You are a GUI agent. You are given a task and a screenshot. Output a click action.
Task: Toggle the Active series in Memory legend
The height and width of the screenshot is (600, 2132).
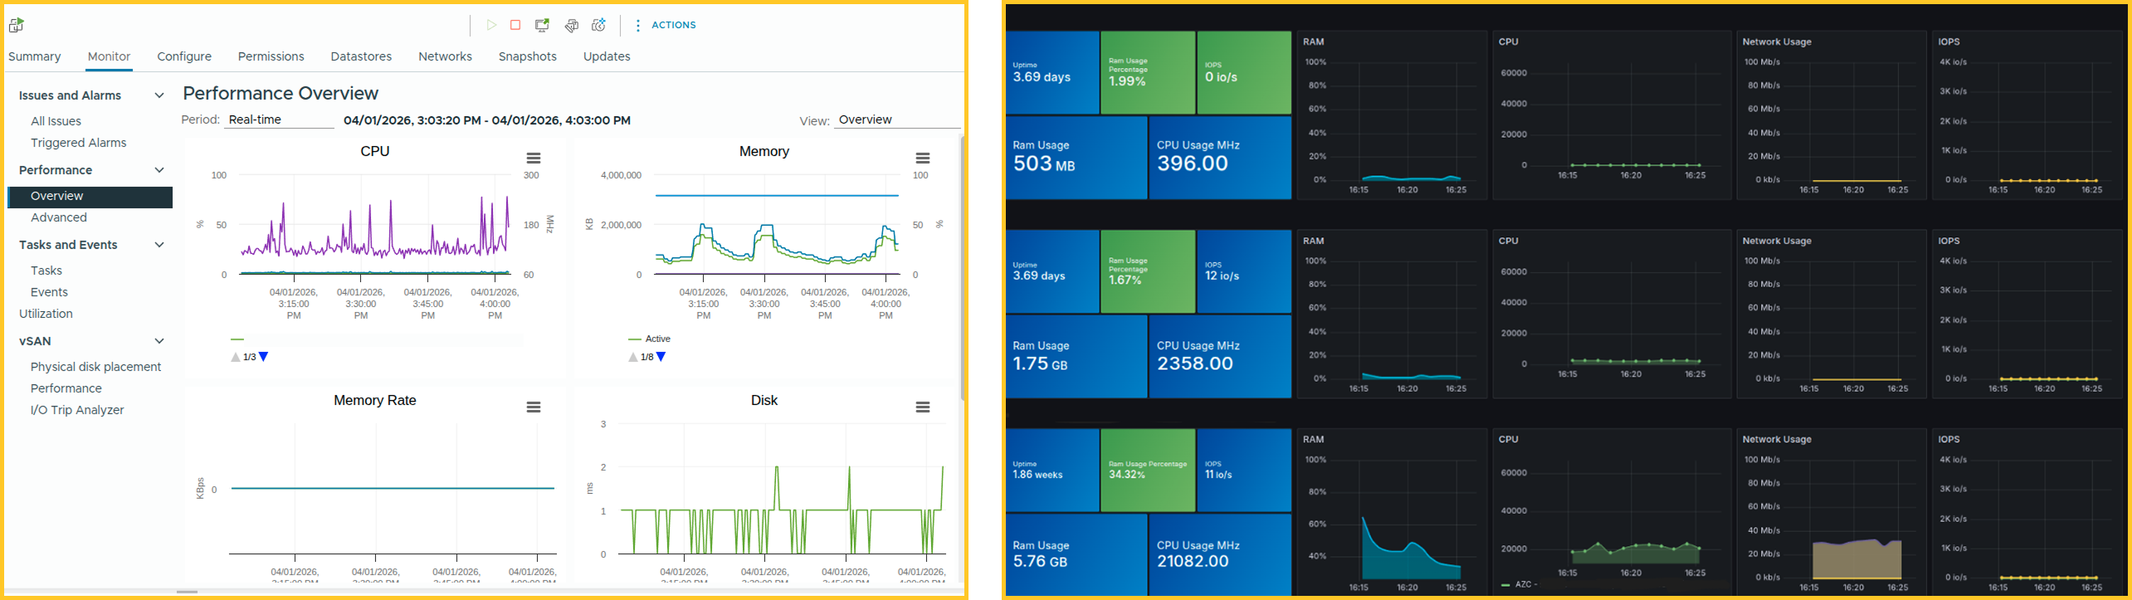click(650, 339)
